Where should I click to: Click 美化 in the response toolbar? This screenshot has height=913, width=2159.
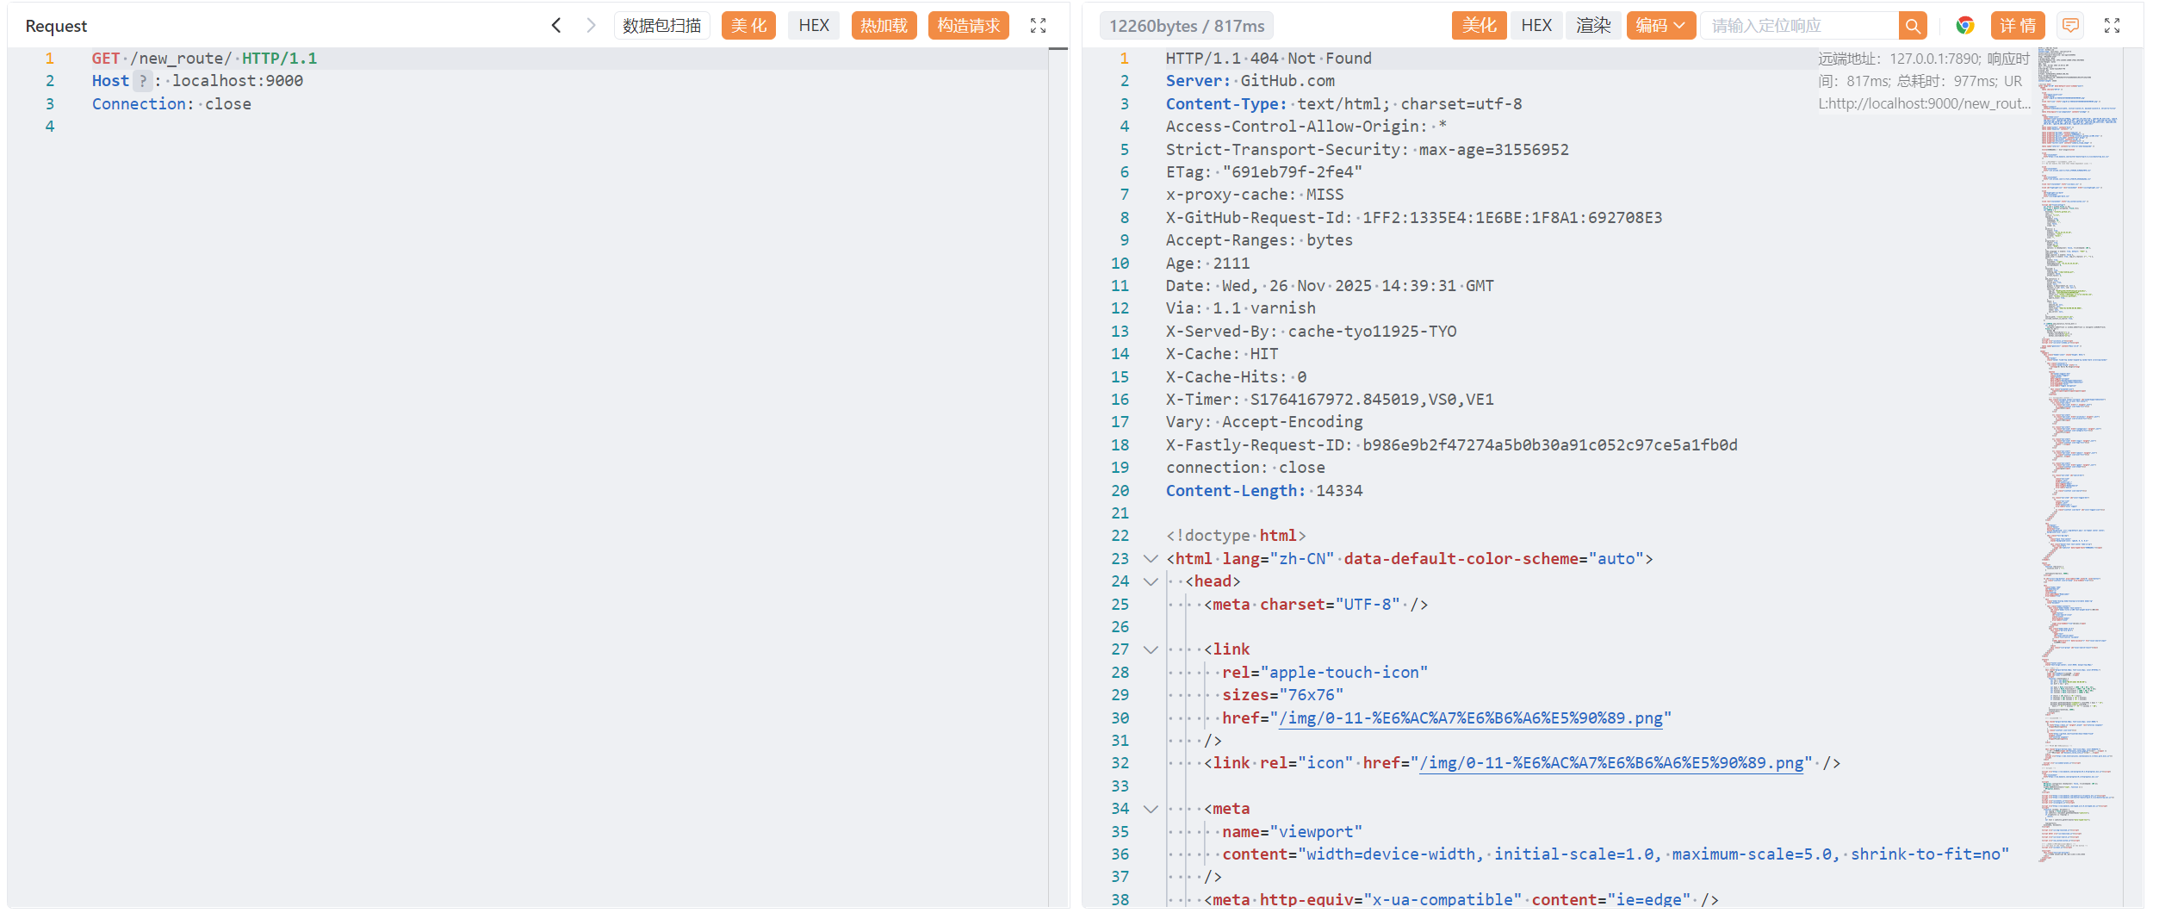pos(1480,26)
